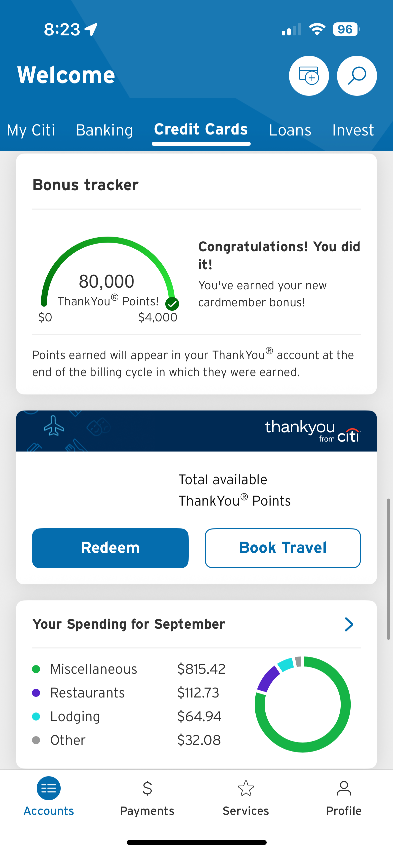Tap the Accounts icon in bottom bar

49,788
